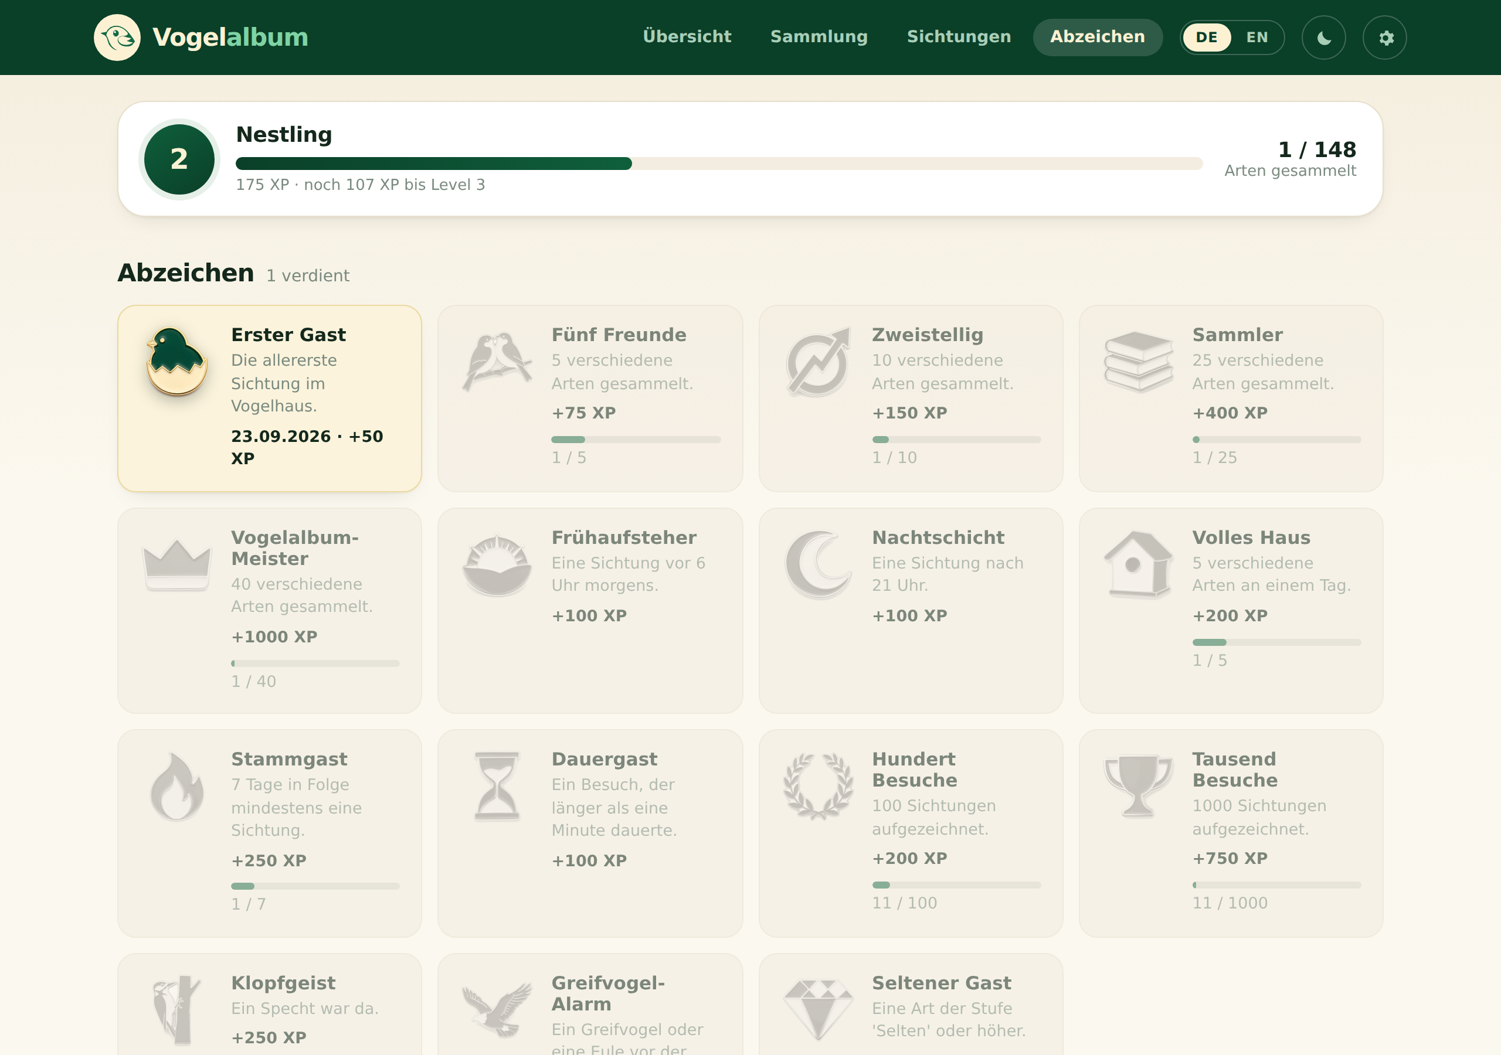This screenshot has height=1055, width=1501.
Task: Open the Erster Gast badge card
Action: click(x=269, y=398)
